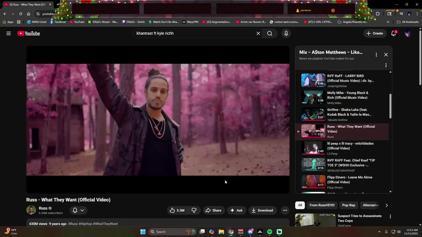Open Apps shortcut in bookmarks bar
The width and height of the screenshot is (422, 237).
coord(8,22)
